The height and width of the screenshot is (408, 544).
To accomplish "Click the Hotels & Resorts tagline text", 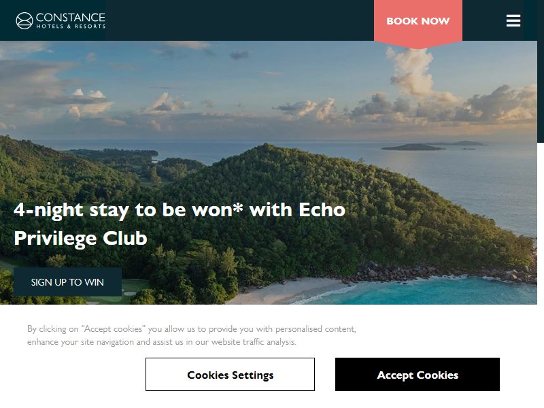I will point(71,27).
